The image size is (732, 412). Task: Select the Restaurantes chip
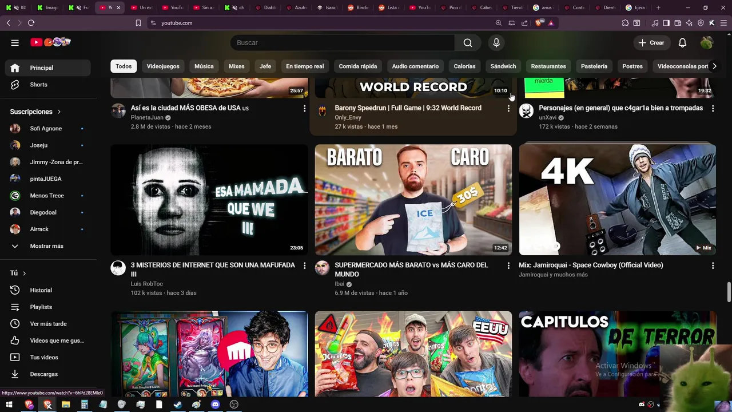548,66
